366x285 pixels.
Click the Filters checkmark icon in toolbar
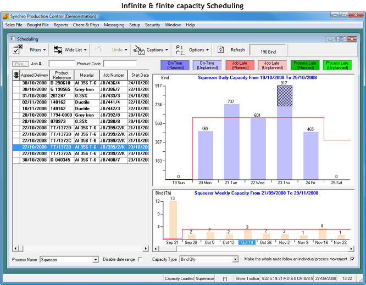[18, 50]
